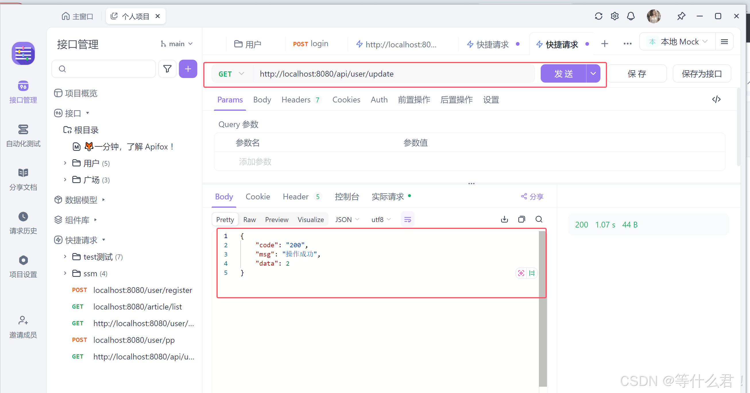Switch response view to Raw
The width and height of the screenshot is (750, 393).
[249, 220]
